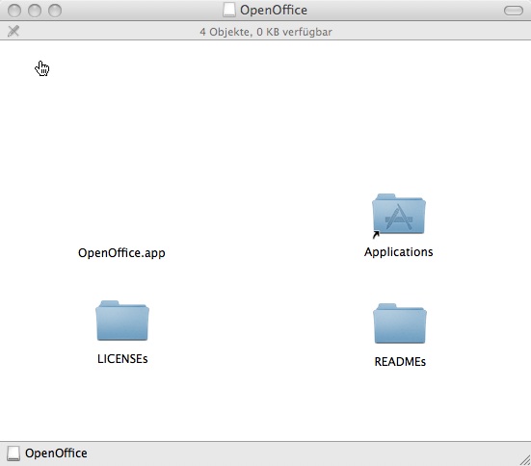Zoom the OpenOffice window with third title button
Image resolution: width=531 pixels, height=466 pixels.
(x=55, y=11)
